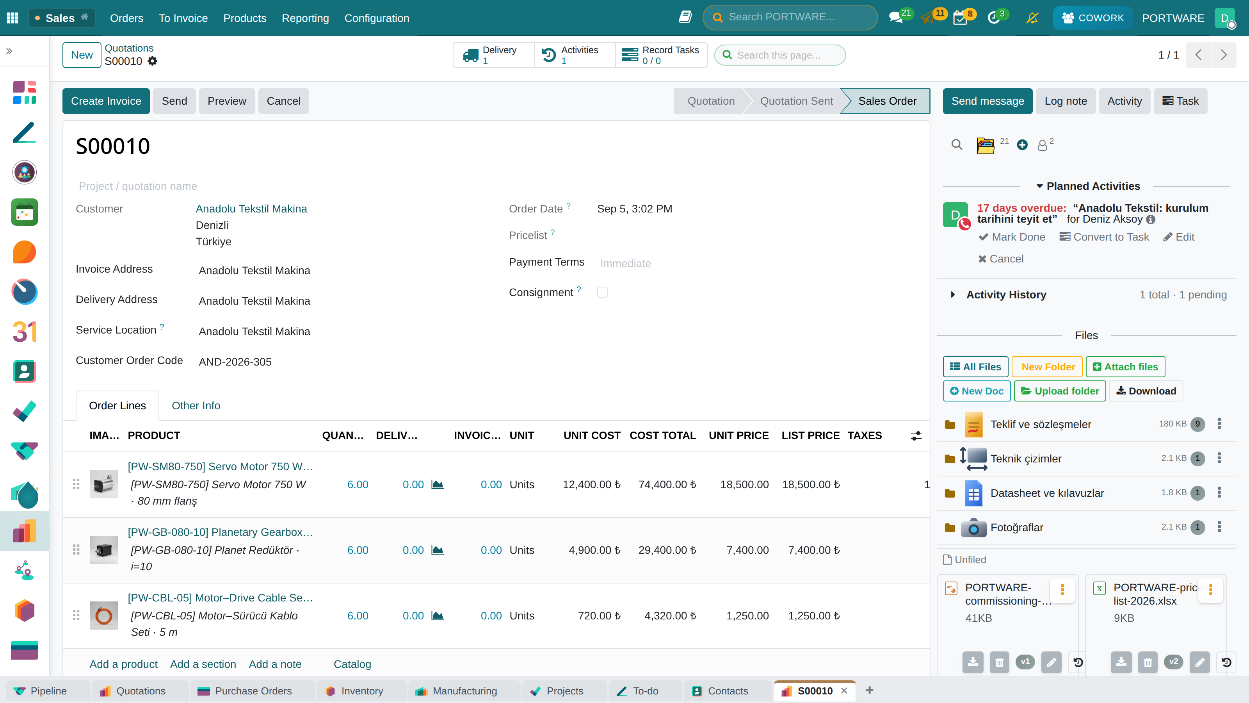Screen dimensions: 1249x703
Task: Click the followers person icon showing 2
Action: coord(1042,145)
